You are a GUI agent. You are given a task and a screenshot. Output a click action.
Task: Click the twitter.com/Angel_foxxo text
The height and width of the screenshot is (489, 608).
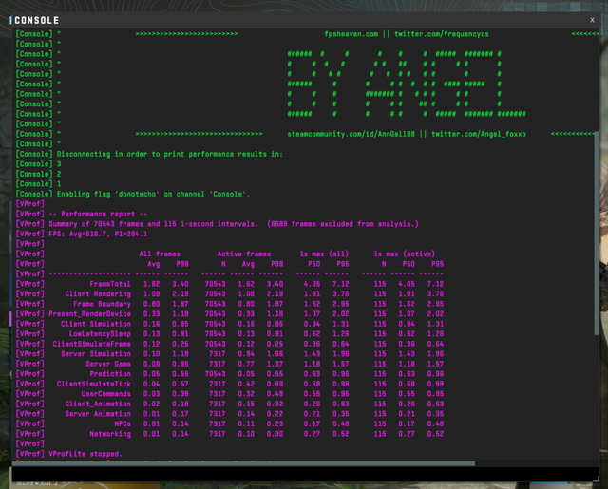pos(480,134)
